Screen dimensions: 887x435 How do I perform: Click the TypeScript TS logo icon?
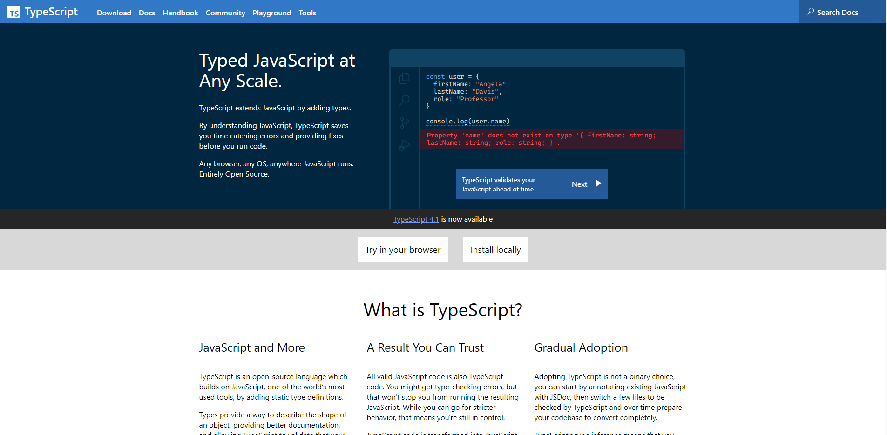click(x=14, y=12)
